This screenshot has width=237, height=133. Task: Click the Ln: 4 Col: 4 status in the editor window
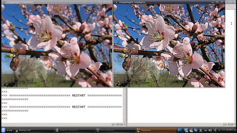coord(230,125)
